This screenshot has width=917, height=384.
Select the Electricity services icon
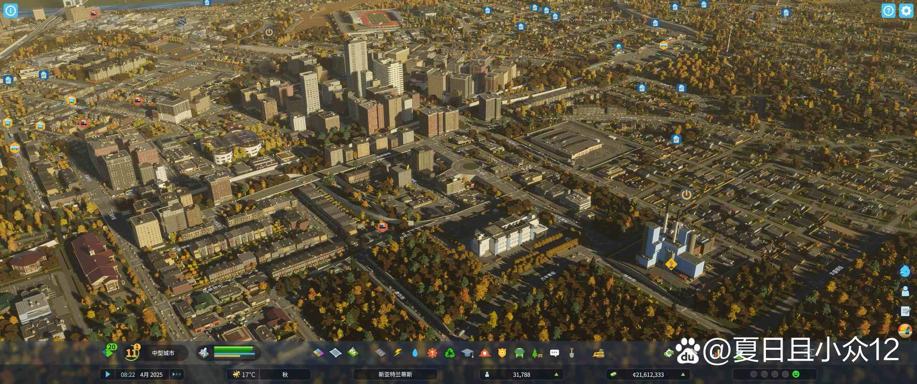point(398,353)
